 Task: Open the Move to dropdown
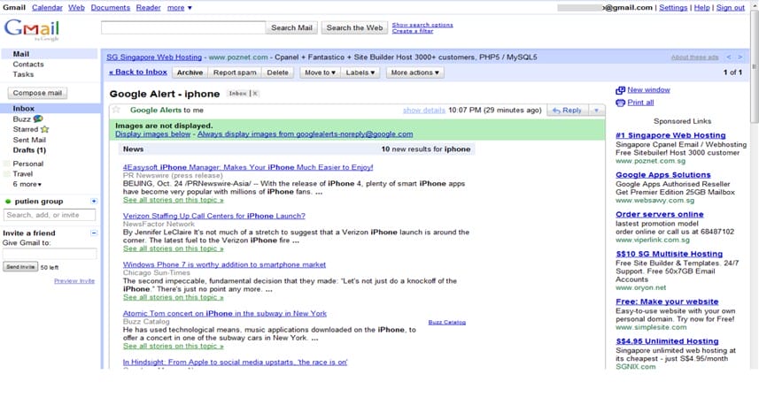click(x=320, y=73)
